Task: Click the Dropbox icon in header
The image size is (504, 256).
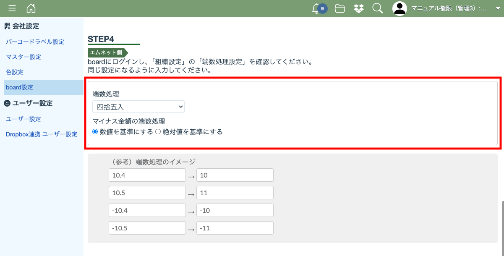Action: coord(358,8)
